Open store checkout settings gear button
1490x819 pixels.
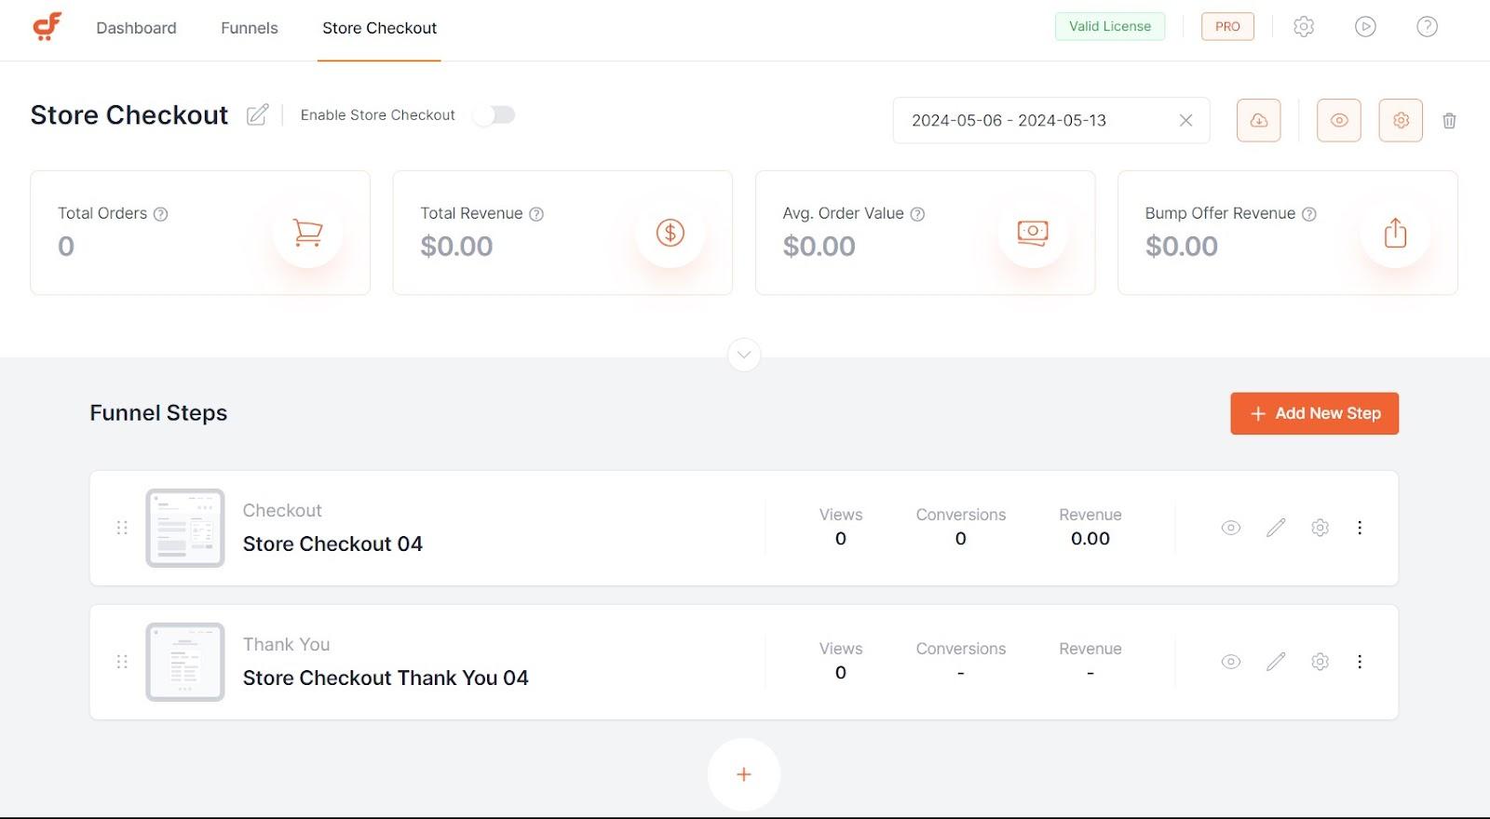1401,120
